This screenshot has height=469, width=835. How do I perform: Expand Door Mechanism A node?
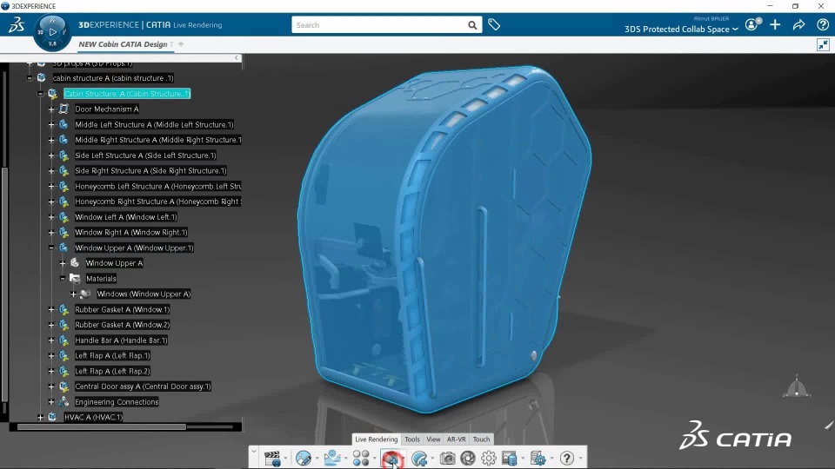tap(51, 109)
